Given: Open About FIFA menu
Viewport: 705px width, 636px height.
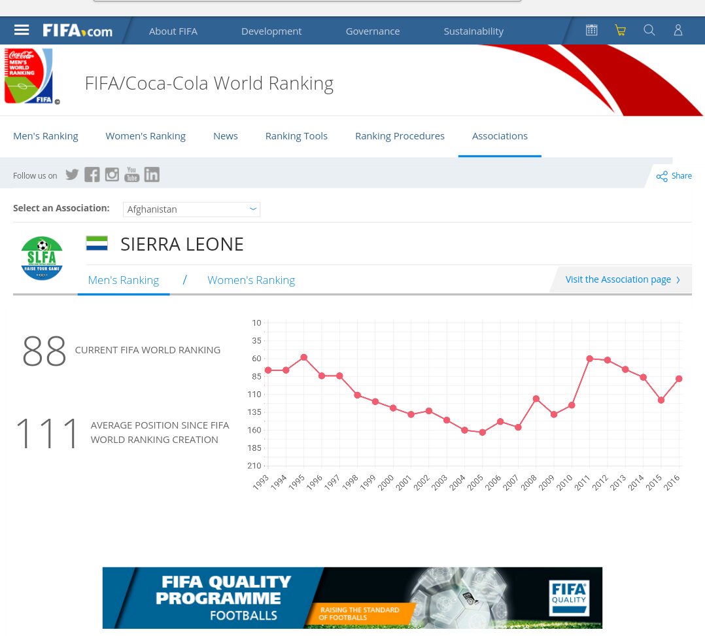Looking at the screenshot, I should [173, 31].
